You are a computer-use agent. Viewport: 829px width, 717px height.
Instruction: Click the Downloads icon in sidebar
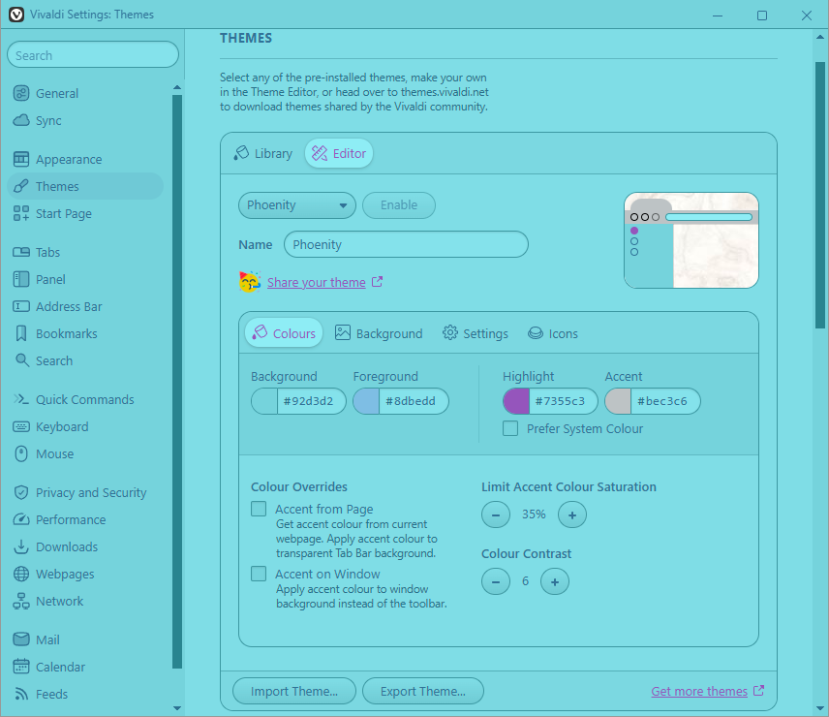click(21, 546)
